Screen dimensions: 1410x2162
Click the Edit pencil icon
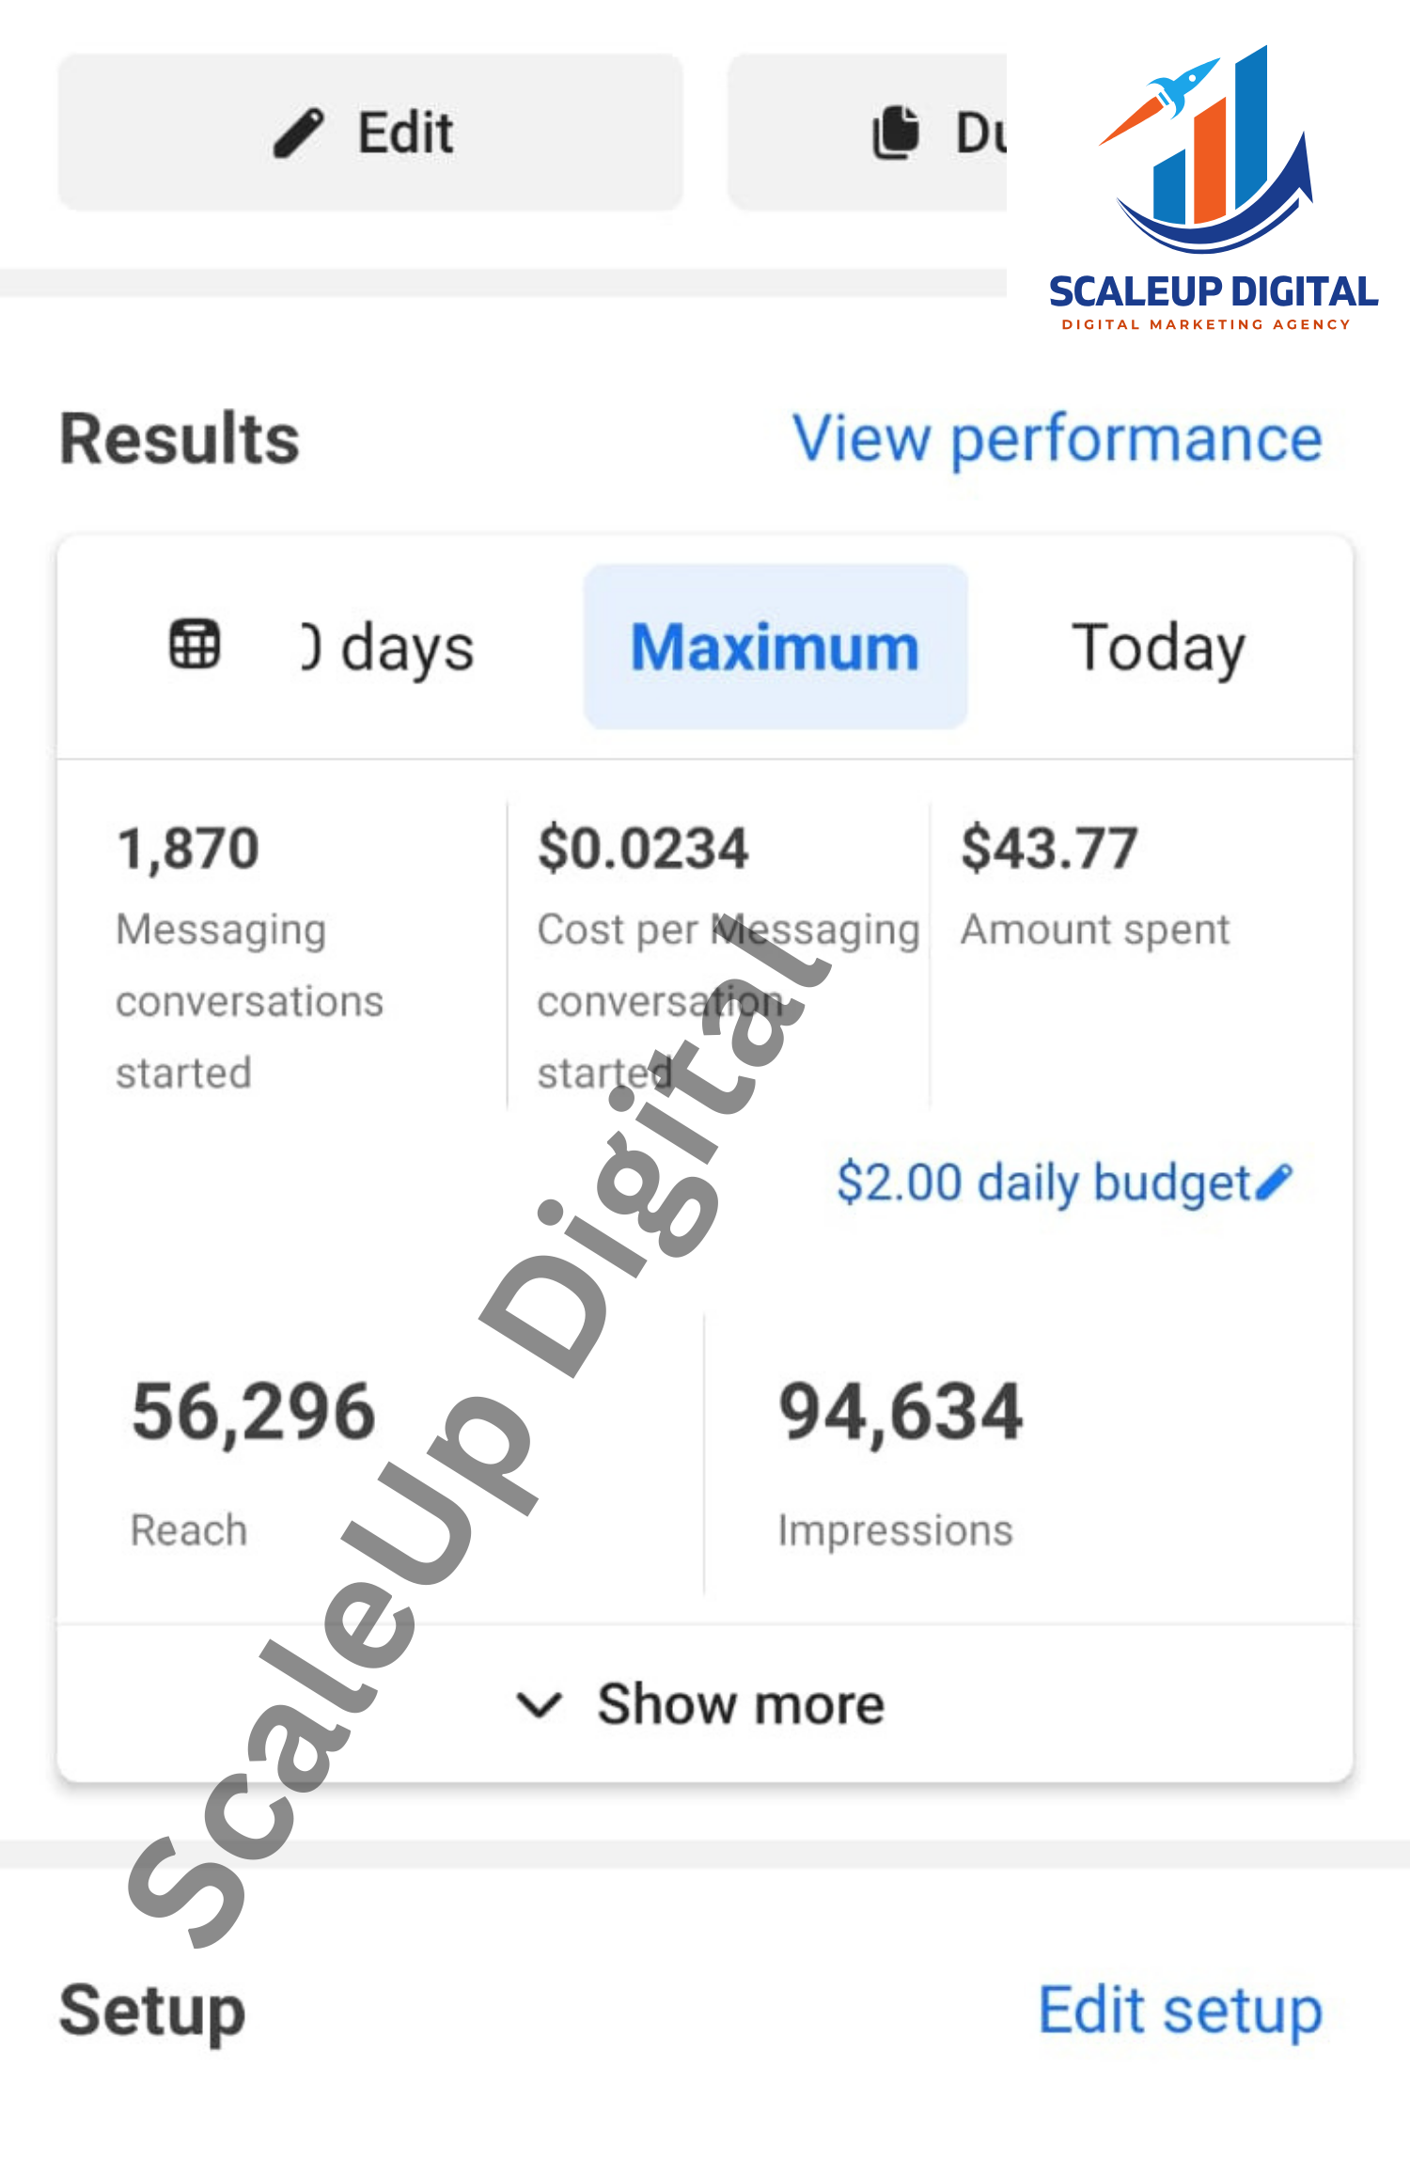299,133
